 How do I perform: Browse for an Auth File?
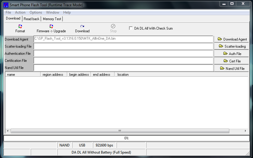[231, 54]
